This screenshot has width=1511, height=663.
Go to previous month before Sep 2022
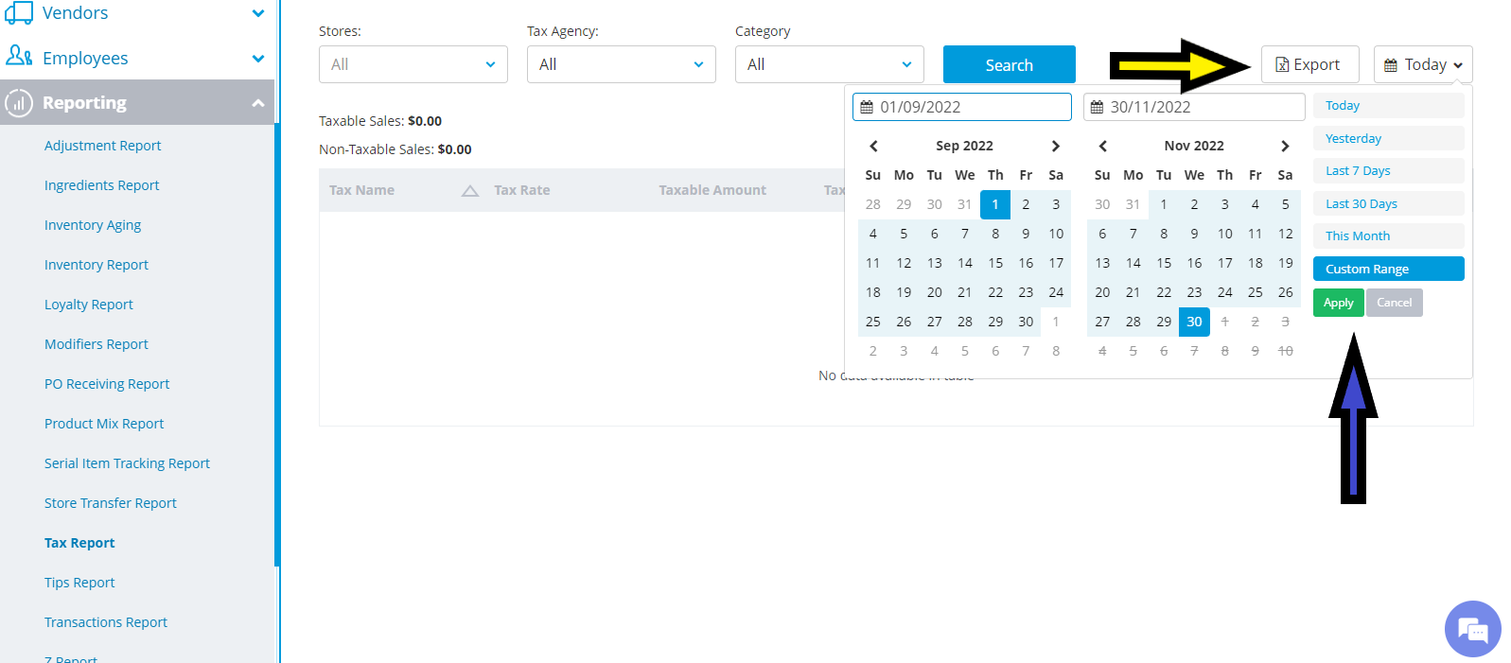[873, 146]
